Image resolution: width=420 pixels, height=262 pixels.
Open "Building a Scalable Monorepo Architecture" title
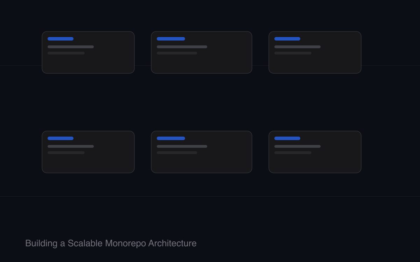click(111, 243)
